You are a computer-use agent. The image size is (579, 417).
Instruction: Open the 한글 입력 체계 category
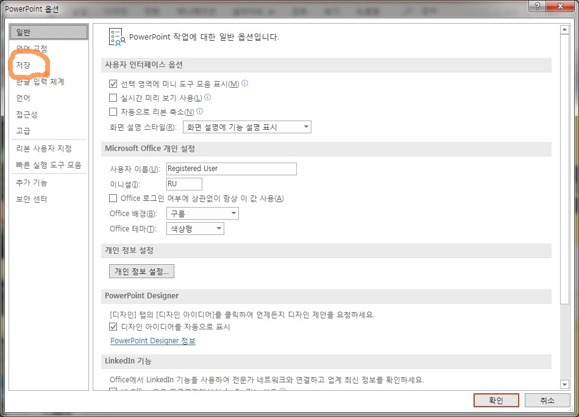click(x=49, y=82)
